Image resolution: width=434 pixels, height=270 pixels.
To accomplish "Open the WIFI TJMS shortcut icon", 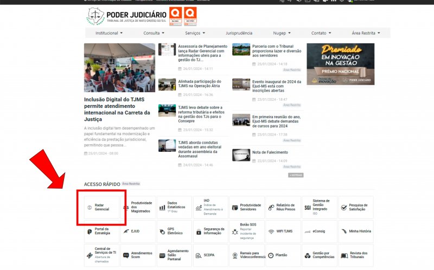I will [x=271, y=232].
